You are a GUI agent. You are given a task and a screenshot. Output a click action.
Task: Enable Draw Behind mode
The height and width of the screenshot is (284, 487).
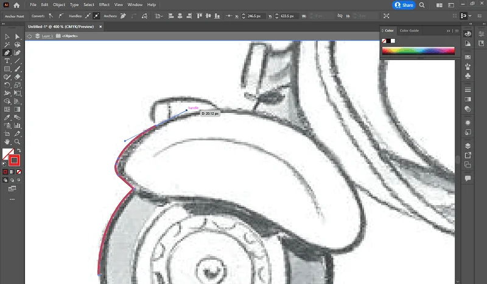pyautogui.click(x=12, y=180)
